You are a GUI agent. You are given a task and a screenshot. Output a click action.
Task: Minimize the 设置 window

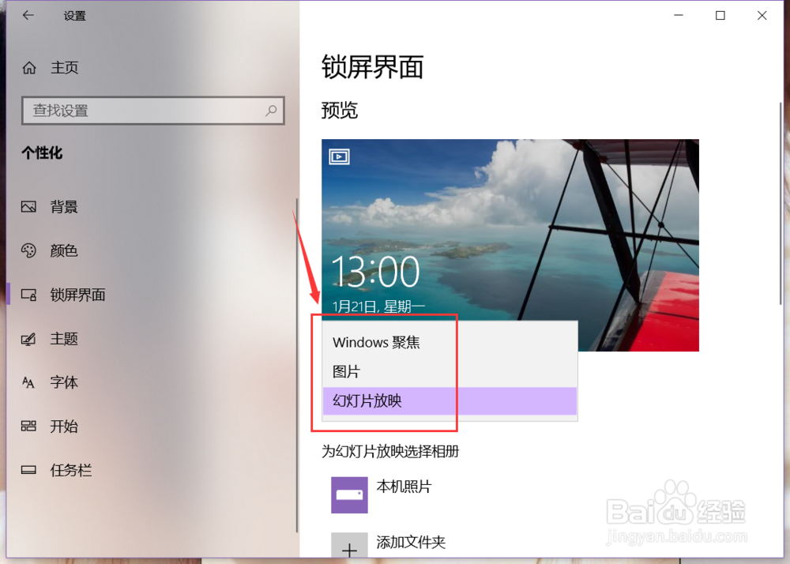coord(679,15)
